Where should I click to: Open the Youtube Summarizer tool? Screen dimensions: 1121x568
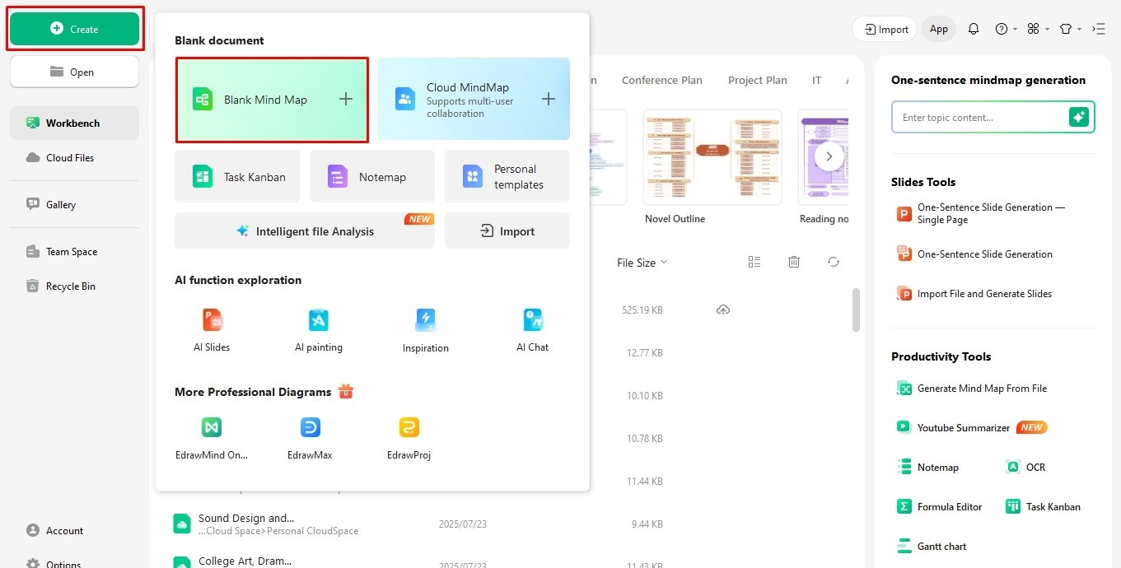coord(972,427)
